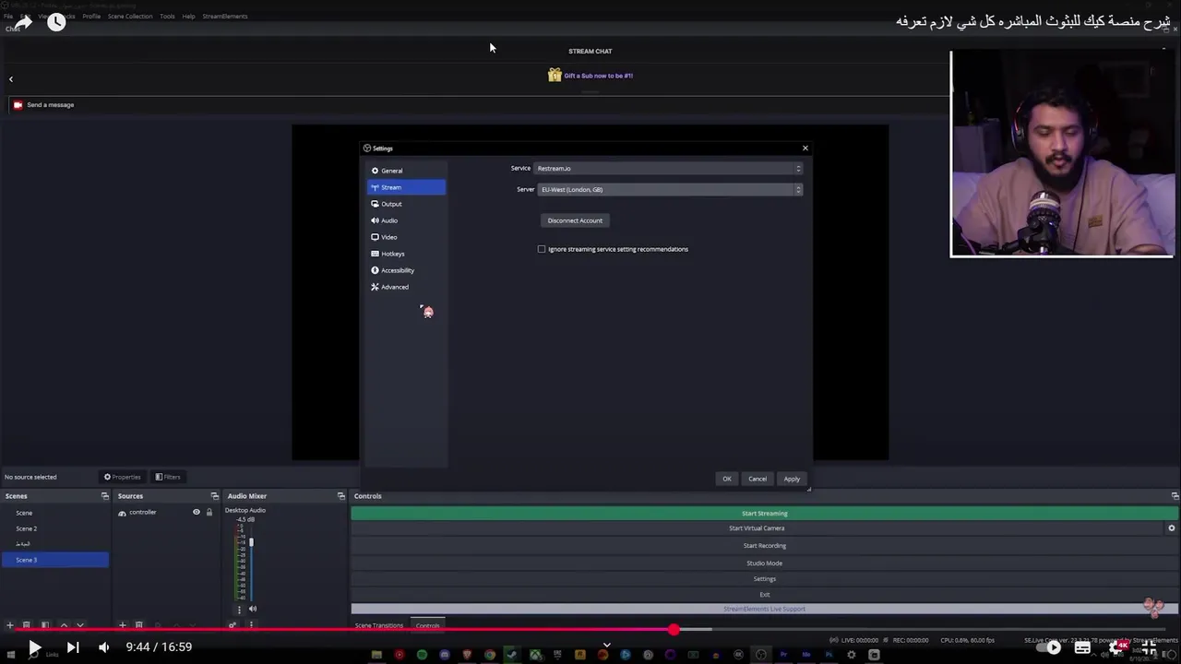Image resolution: width=1181 pixels, height=664 pixels.
Task: Select the Output settings category
Action: [406, 204]
